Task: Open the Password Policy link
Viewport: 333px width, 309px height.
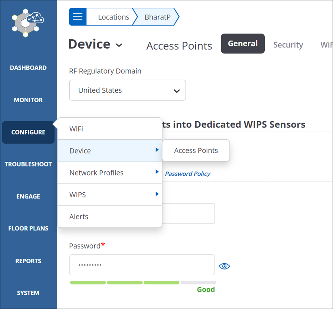Action: click(187, 174)
